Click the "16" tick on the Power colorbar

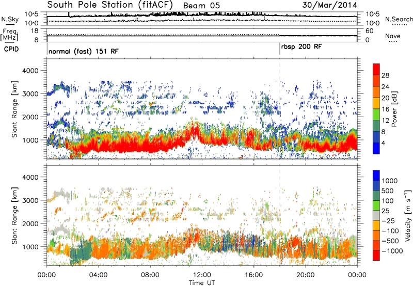(x=385, y=109)
